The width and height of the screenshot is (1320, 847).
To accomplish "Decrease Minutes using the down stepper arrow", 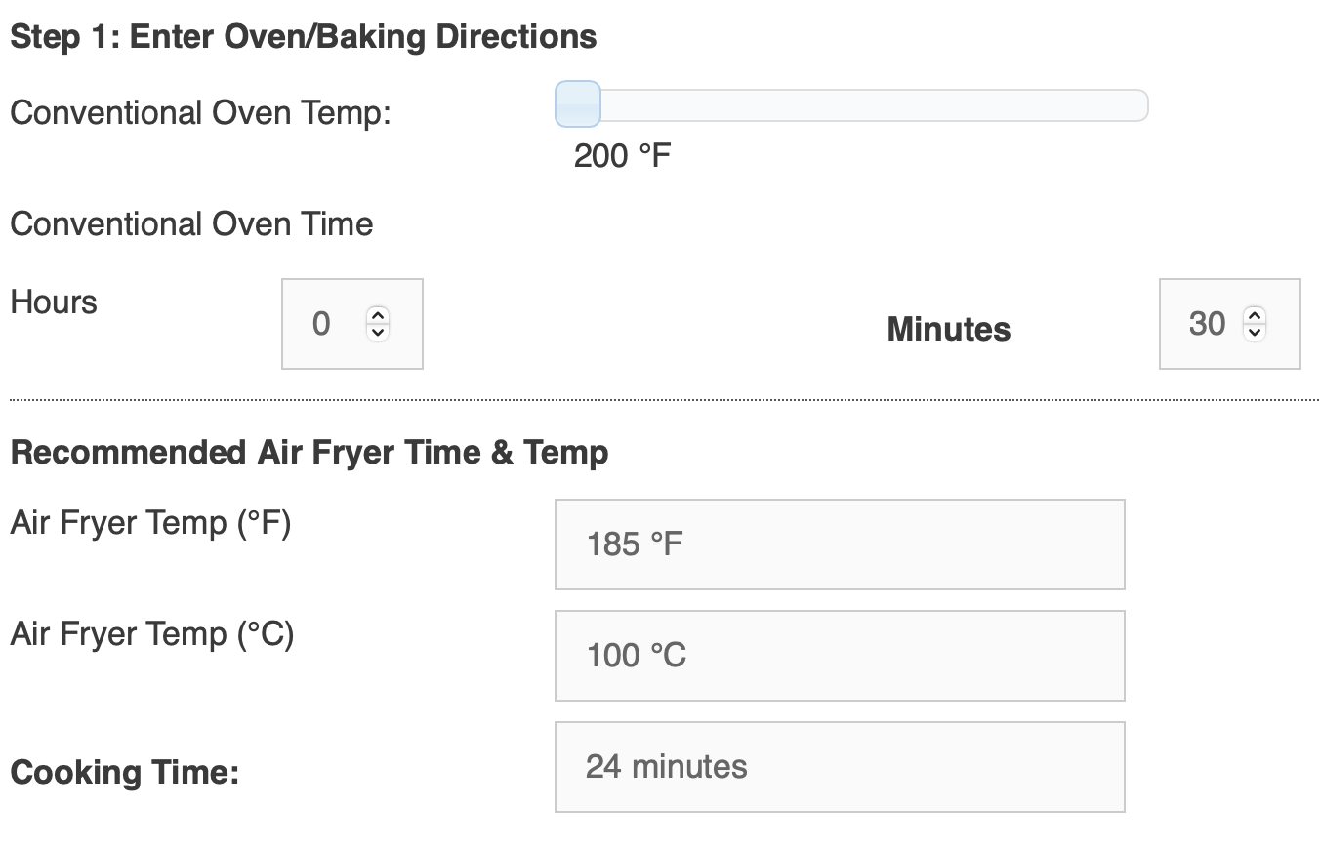I will point(1255,333).
